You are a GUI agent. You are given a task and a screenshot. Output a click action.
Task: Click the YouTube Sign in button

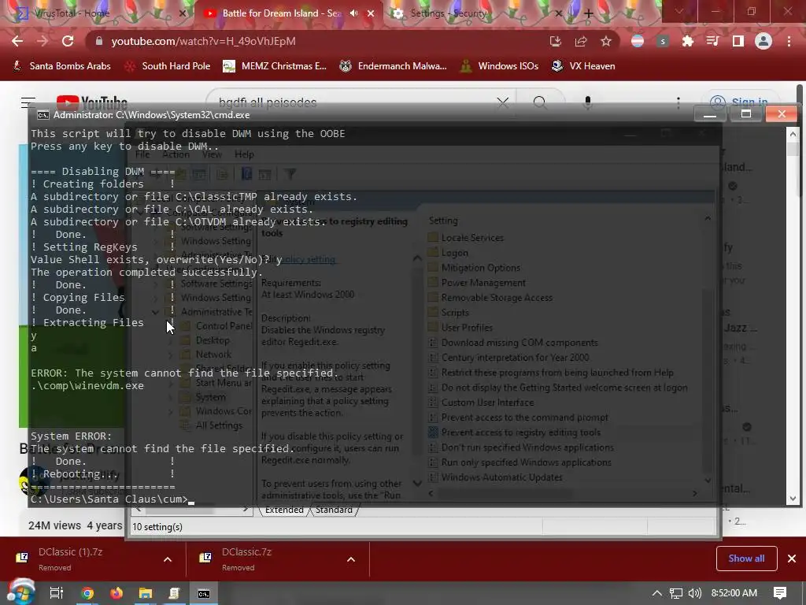tap(741, 102)
